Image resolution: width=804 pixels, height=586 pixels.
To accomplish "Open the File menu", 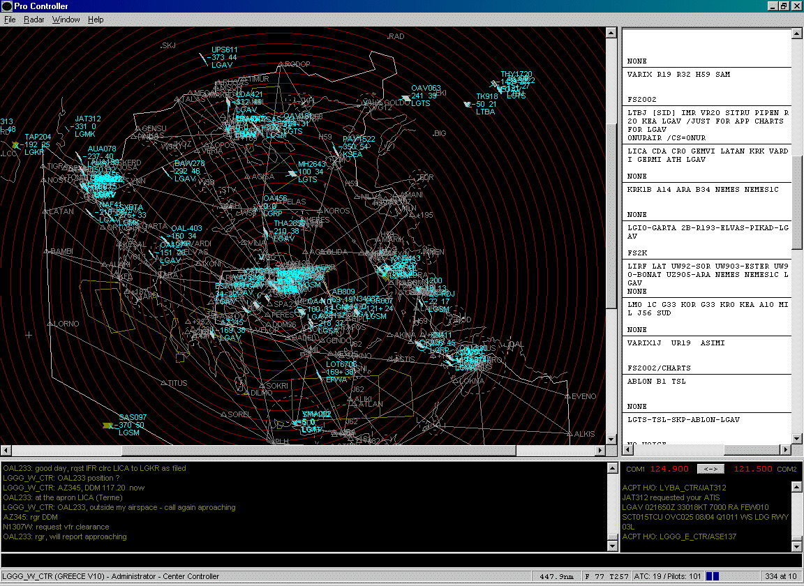I will click(10, 20).
